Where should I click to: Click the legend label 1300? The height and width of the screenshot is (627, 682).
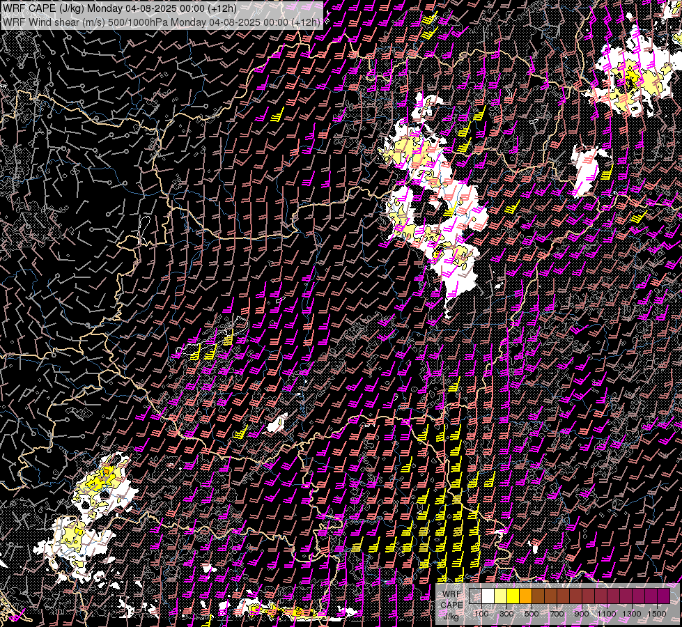click(632, 614)
